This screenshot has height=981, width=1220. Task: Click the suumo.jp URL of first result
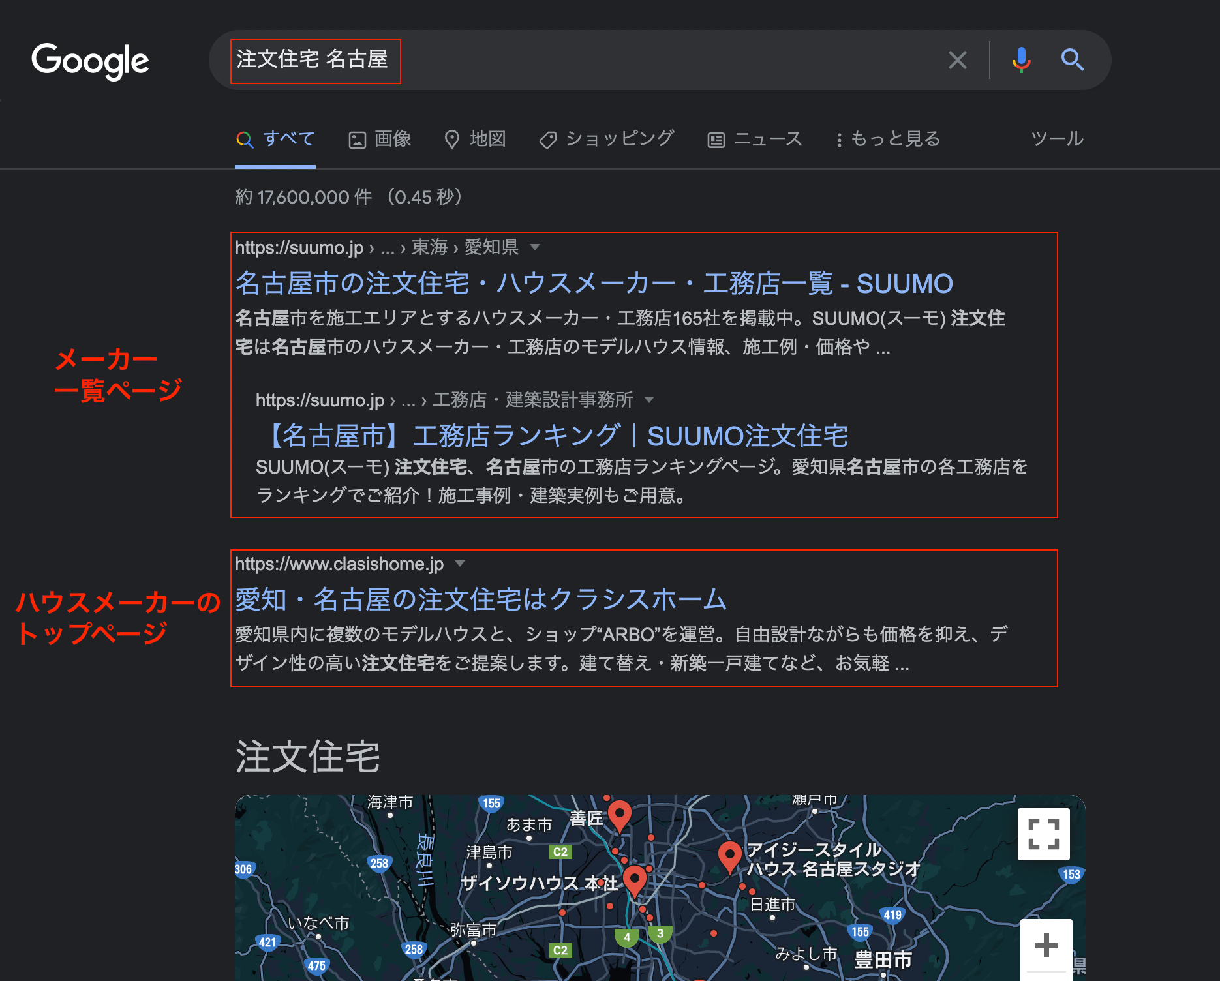click(x=299, y=248)
